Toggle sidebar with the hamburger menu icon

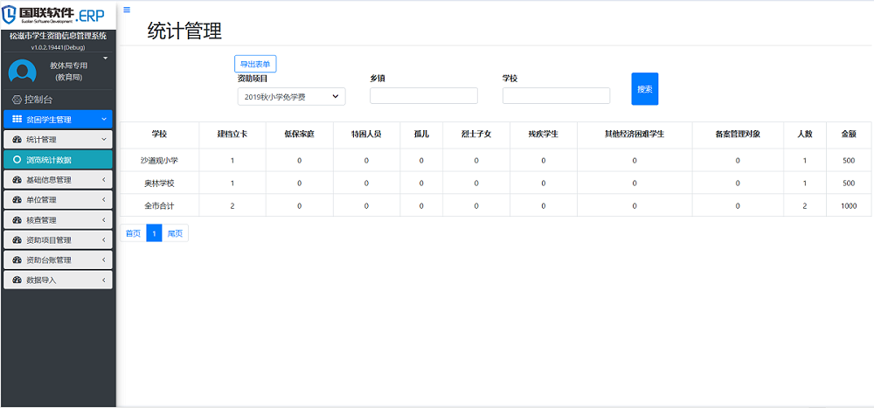point(127,10)
